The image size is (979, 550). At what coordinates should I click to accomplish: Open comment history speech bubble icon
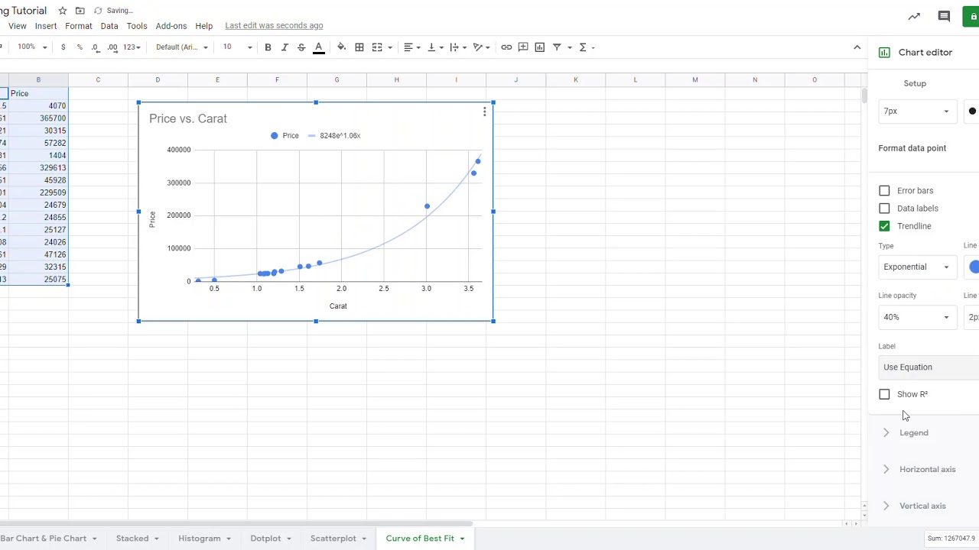[944, 16]
